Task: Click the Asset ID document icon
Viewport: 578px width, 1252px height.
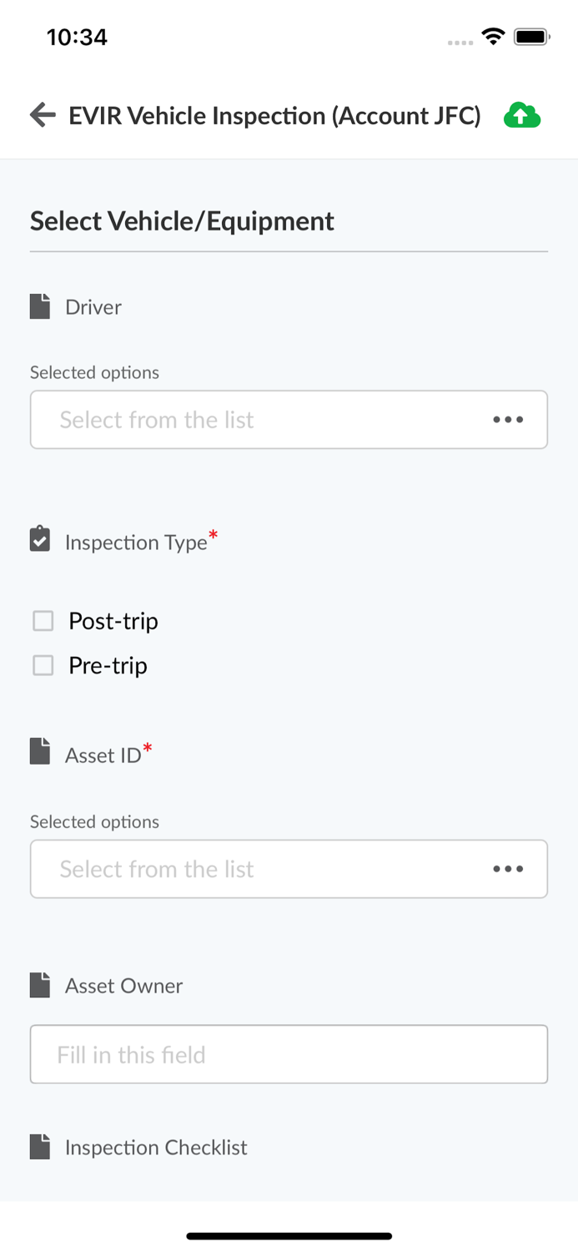Action: click(x=40, y=752)
